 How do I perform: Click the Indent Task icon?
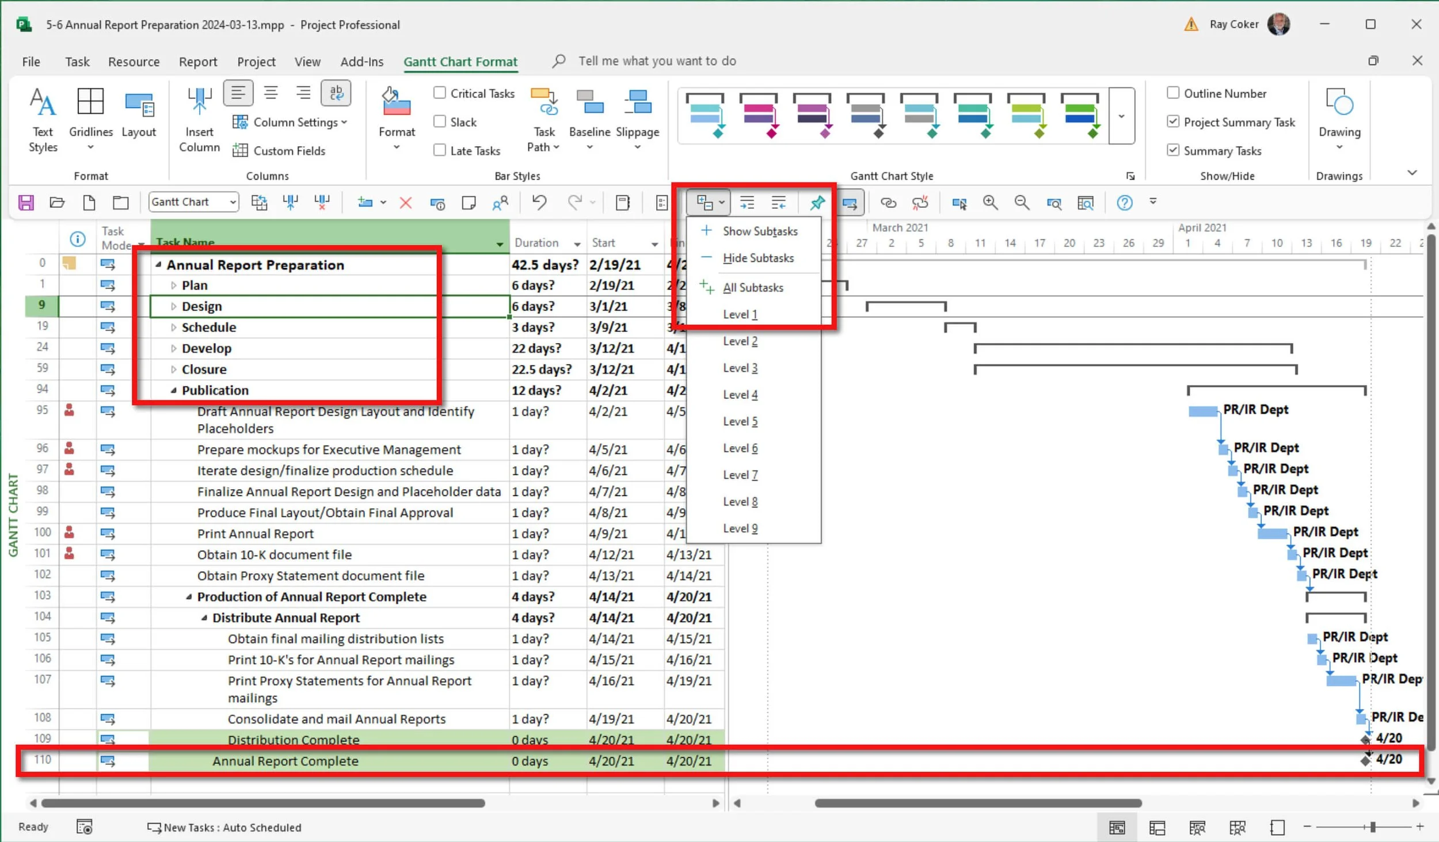pyautogui.click(x=747, y=203)
